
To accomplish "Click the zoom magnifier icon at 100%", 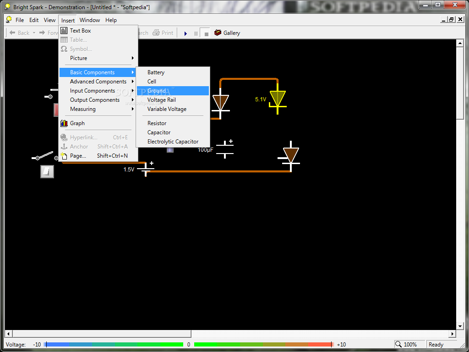I will (x=398, y=344).
